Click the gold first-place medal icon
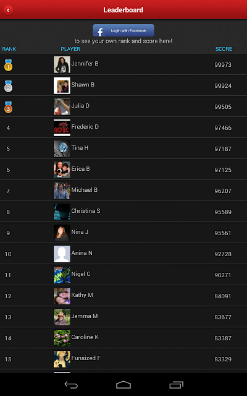The height and width of the screenshot is (396, 247). click(x=8, y=65)
